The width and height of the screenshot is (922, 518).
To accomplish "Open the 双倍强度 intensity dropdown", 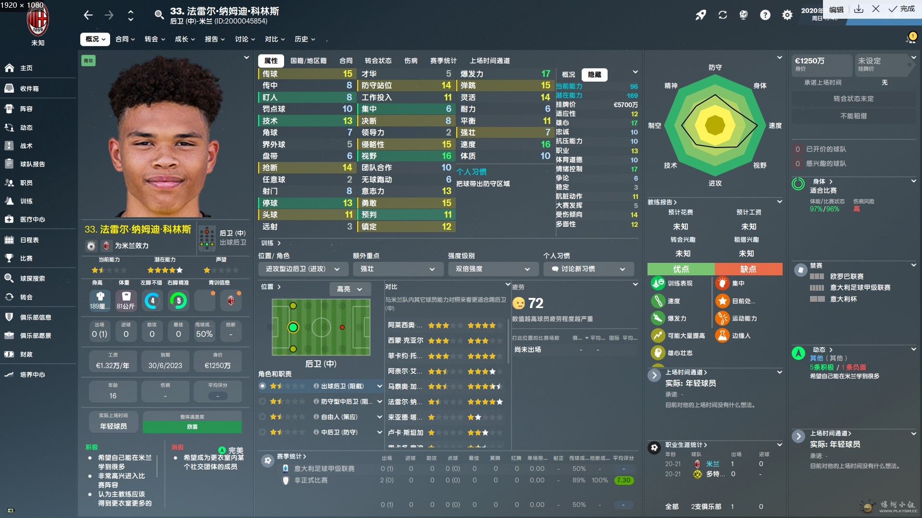I will coord(491,269).
